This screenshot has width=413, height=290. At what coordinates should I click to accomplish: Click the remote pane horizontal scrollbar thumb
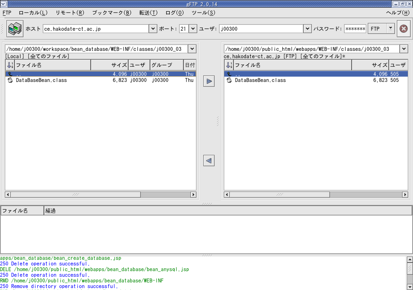[x=280, y=195]
